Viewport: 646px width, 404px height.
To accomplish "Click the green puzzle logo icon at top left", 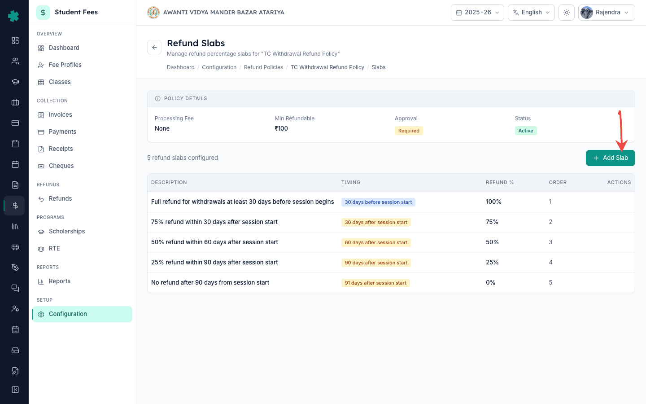I will pos(13,16).
